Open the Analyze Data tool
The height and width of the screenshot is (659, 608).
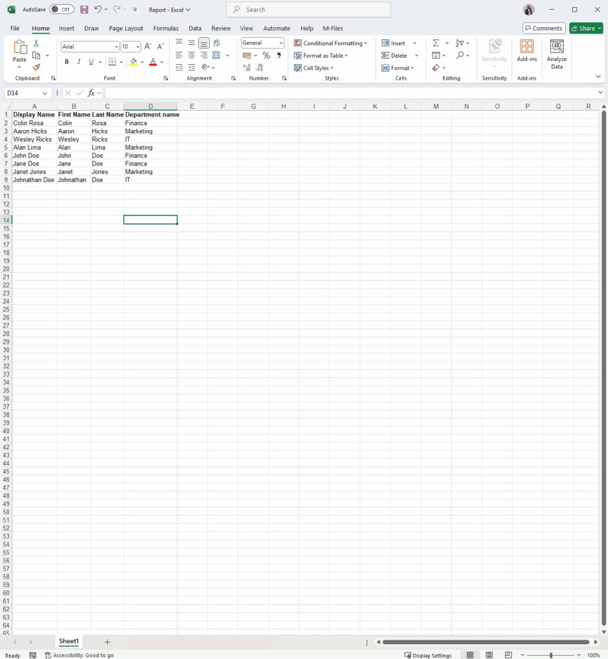pos(557,54)
